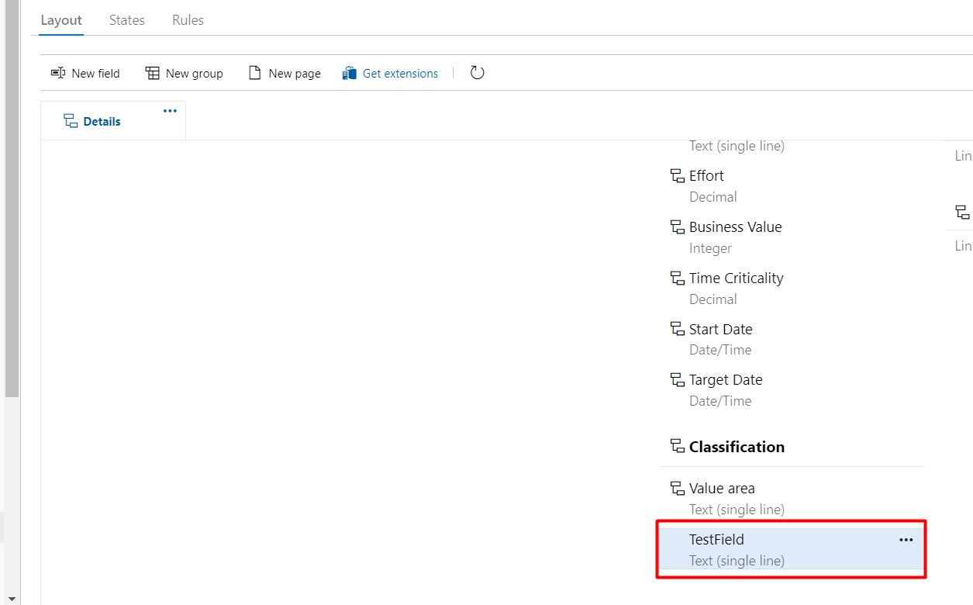The image size is (973, 605).
Task: Click the refresh layout icon
Action: click(x=478, y=73)
